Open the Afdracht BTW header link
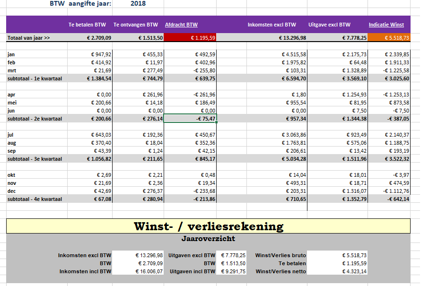Viewport: 429px width, 286px height. [x=181, y=25]
